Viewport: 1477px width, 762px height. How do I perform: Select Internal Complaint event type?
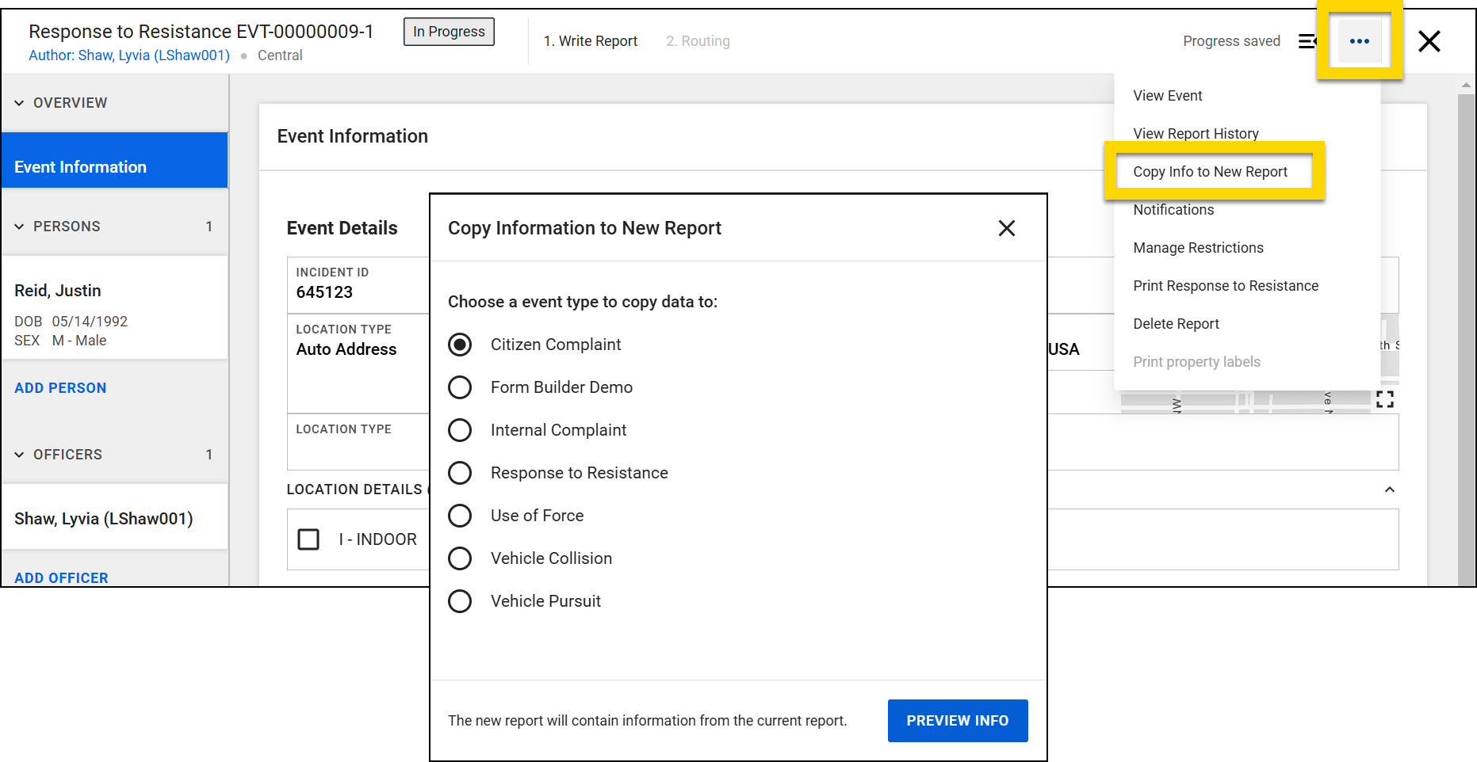(x=460, y=430)
